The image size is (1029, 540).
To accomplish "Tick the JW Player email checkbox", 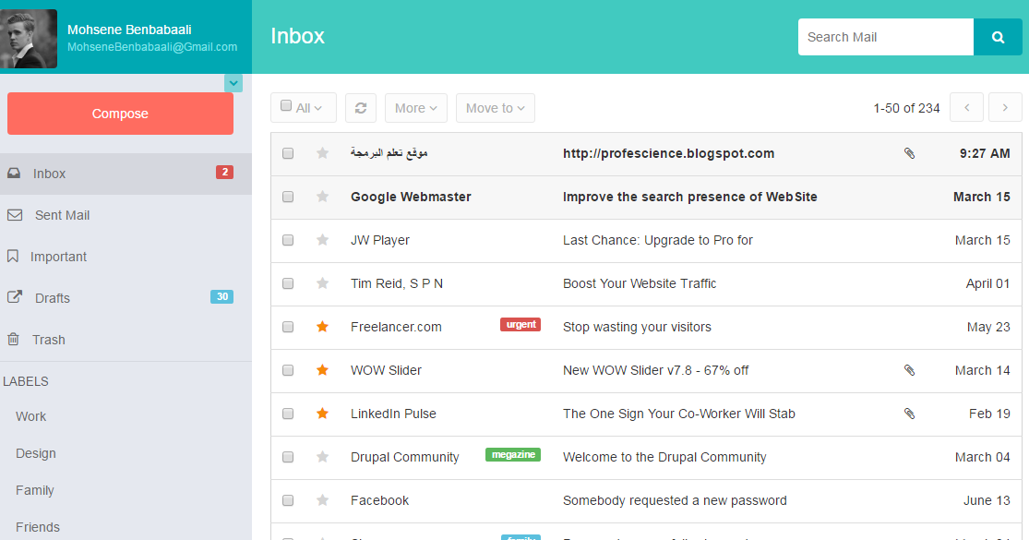I will click(x=288, y=240).
